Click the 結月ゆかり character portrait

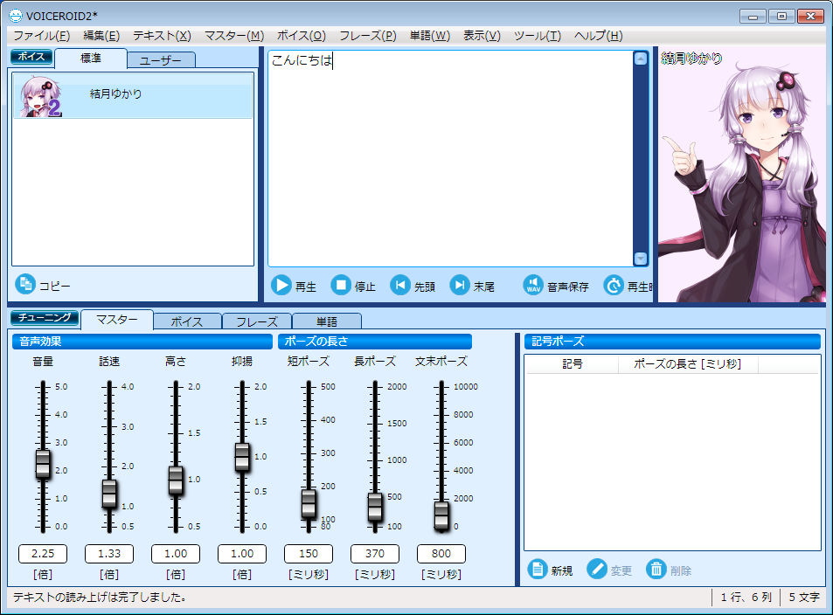pyautogui.click(x=742, y=176)
